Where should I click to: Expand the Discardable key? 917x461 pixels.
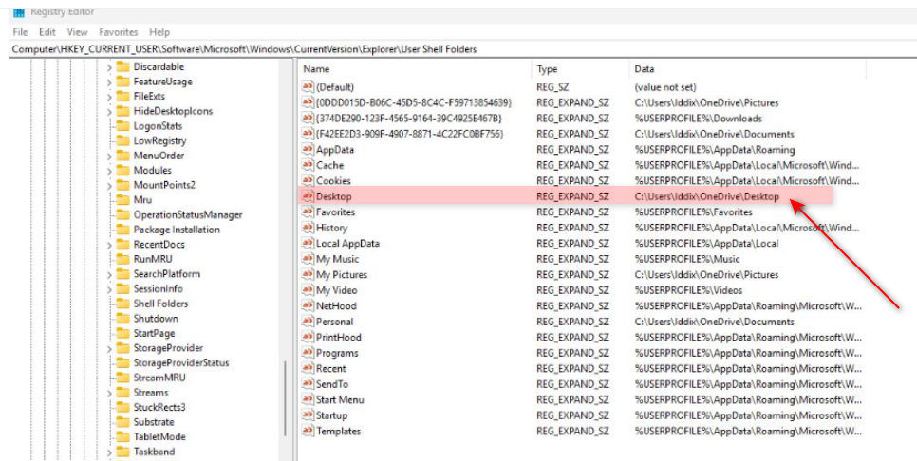109,67
